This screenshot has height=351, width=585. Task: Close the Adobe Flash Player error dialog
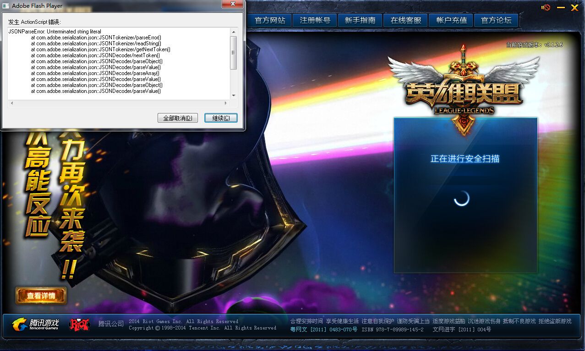click(x=232, y=5)
